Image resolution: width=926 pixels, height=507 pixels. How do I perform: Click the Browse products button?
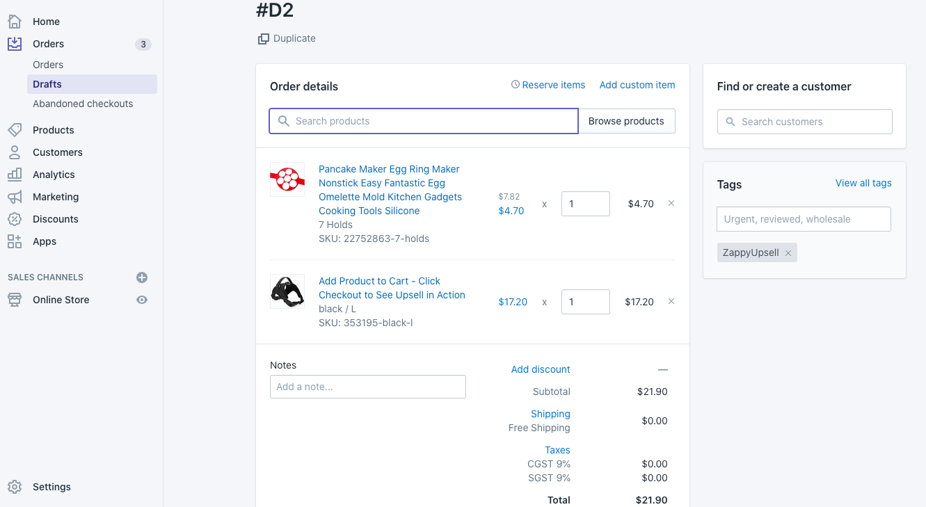point(626,121)
